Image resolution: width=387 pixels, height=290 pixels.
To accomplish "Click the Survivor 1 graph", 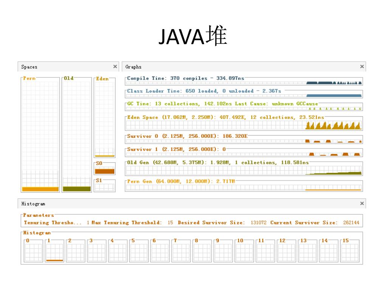I will click(x=244, y=153).
